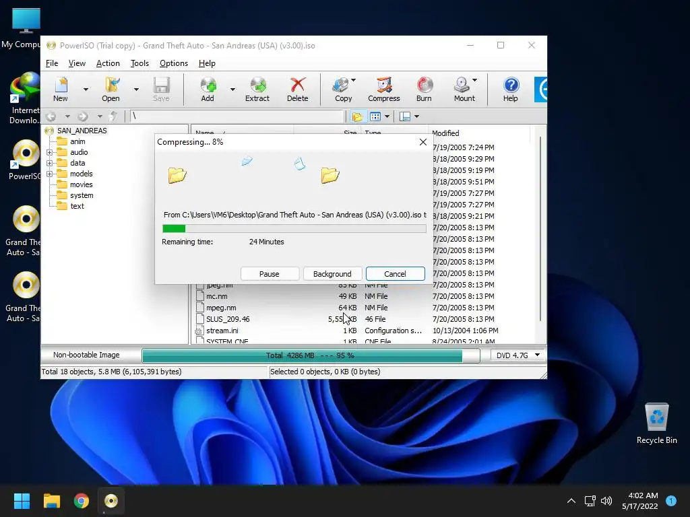Cancel the compressing operation
The image size is (690, 517).
[x=395, y=274]
